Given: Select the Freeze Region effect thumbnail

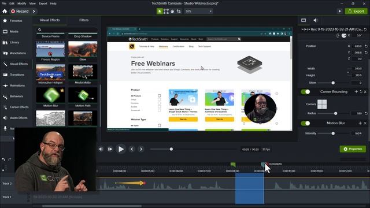Looking at the screenshot, I should [x=50, y=49].
